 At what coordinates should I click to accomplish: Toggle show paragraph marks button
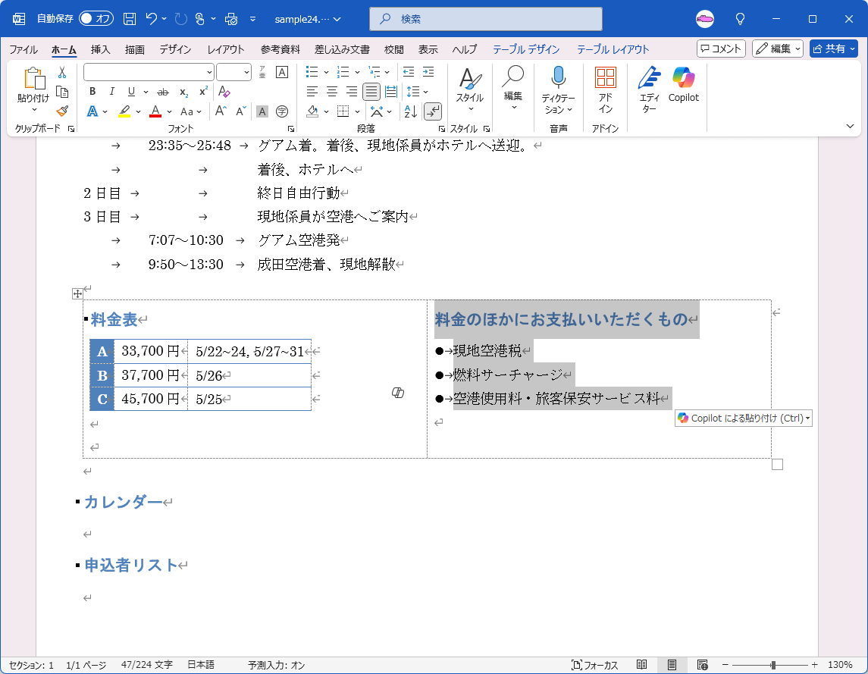click(x=433, y=111)
